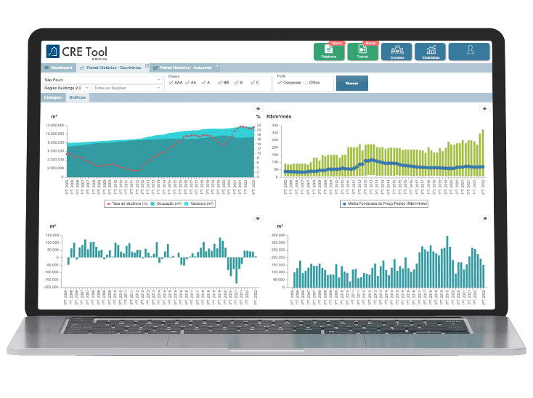Open the Relatórios reports icon
Image resolution: width=533 pixels, height=398 pixels.
coord(328,52)
